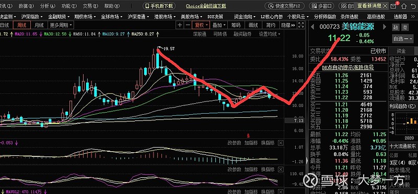Click 可转债 convertible bond button
This screenshot has width=418, height=194.
[220, 34]
